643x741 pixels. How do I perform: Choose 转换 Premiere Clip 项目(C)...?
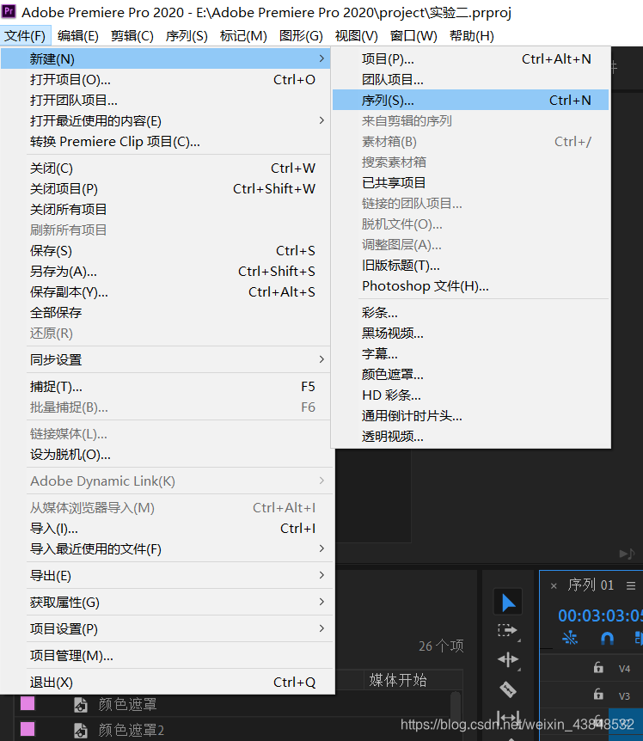[165, 141]
